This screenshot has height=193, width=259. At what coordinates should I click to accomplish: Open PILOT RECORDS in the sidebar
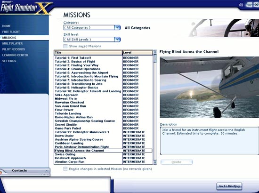click(x=14, y=49)
